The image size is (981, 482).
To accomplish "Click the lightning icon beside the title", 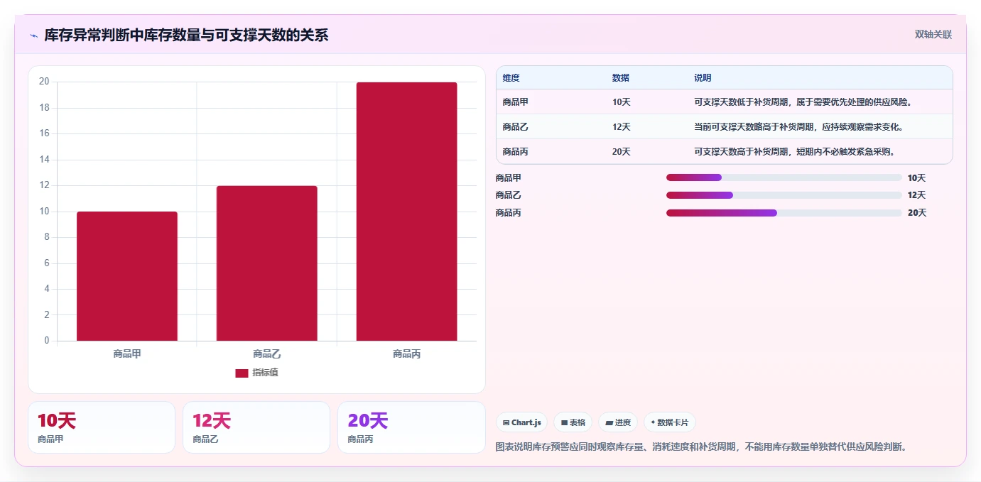I will click(x=33, y=35).
